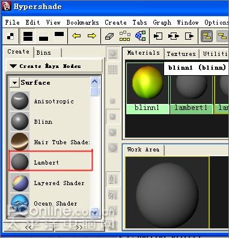Sort by name A-Z side icon

(x=113, y=179)
